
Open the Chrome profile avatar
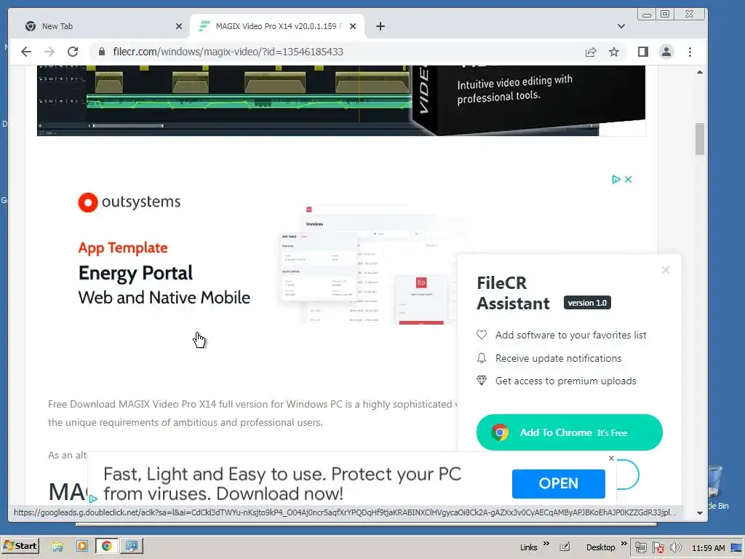[x=666, y=52]
